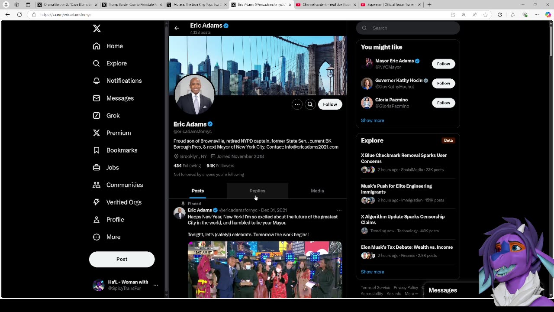Image resolution: width=554 pixels, height=312 pixels.
Task: Switch to Superman Official Teaser Trailer tab
Action: click(x=390, y=5)
